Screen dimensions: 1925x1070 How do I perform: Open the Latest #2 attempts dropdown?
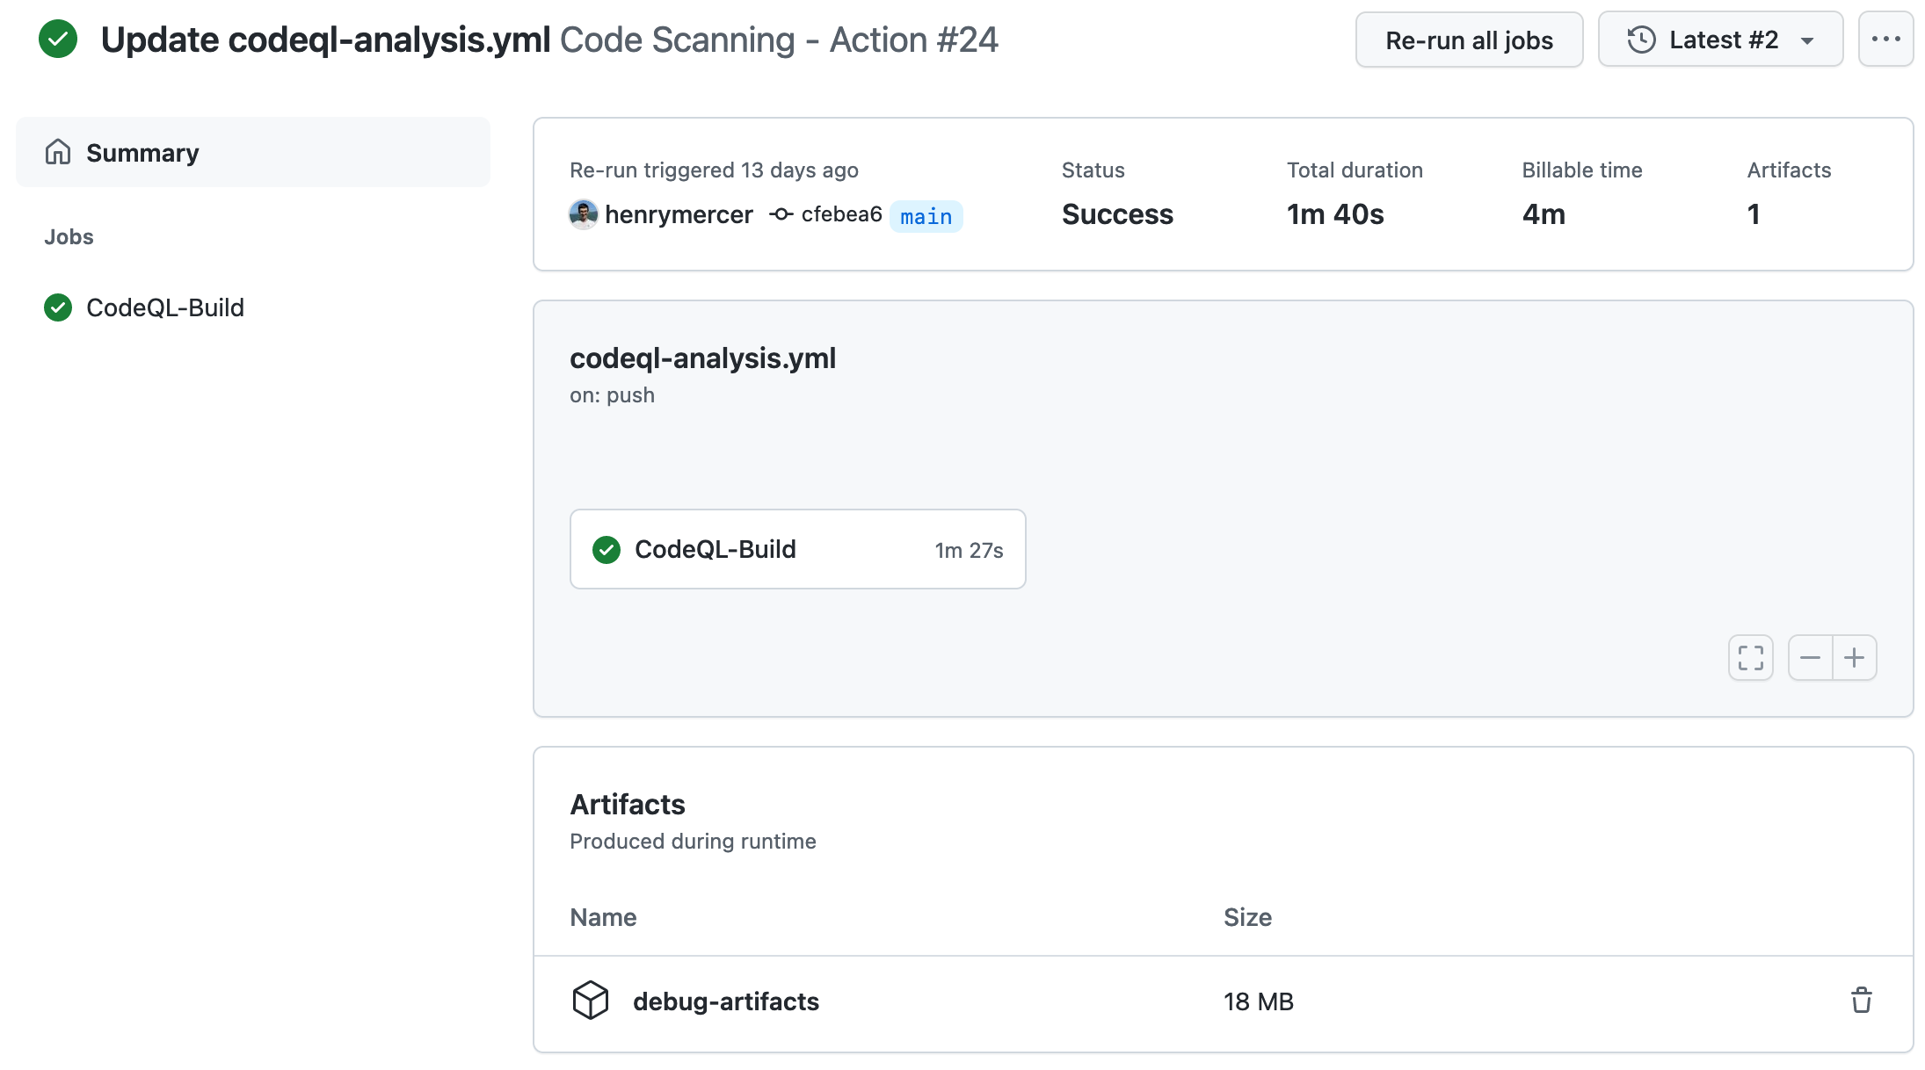[x=1720, y=40]
